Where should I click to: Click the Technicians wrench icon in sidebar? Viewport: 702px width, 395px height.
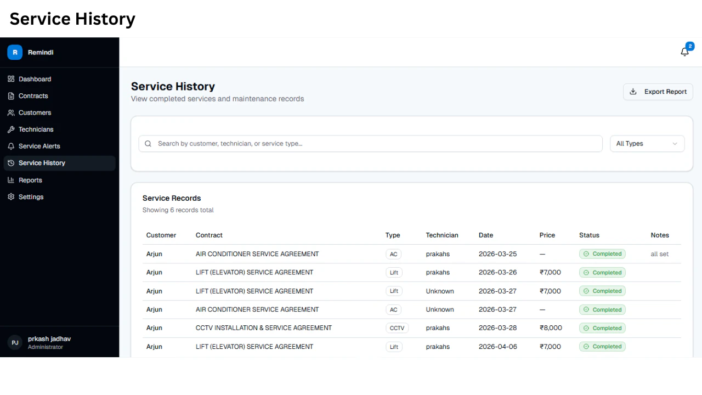(11, 129)
